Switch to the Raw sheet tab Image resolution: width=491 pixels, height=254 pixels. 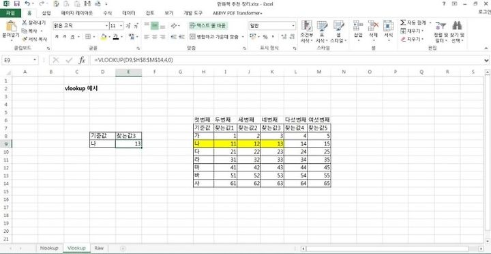point(99,248)
